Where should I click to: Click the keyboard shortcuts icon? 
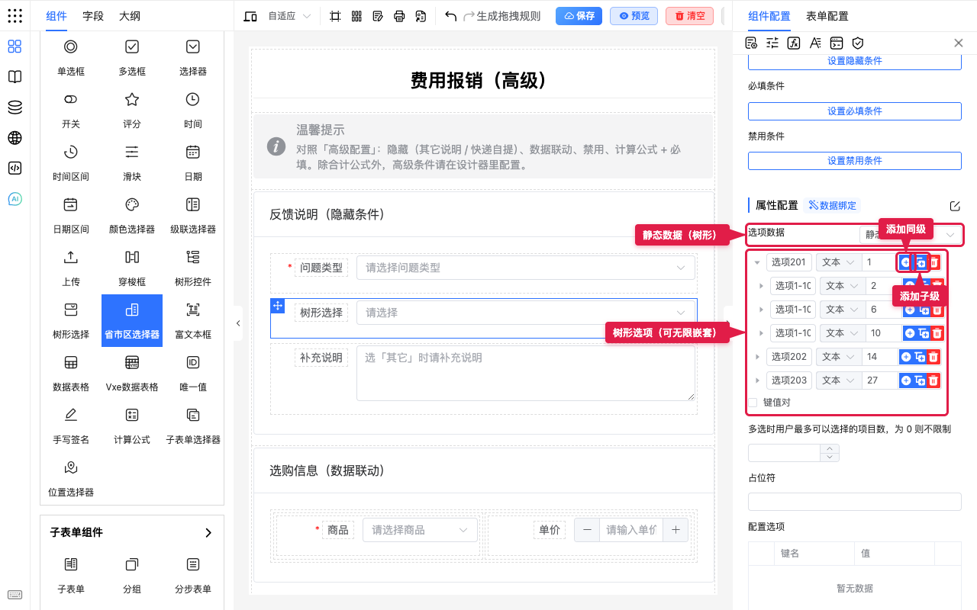pyautogui.click(x=15, y=595)
